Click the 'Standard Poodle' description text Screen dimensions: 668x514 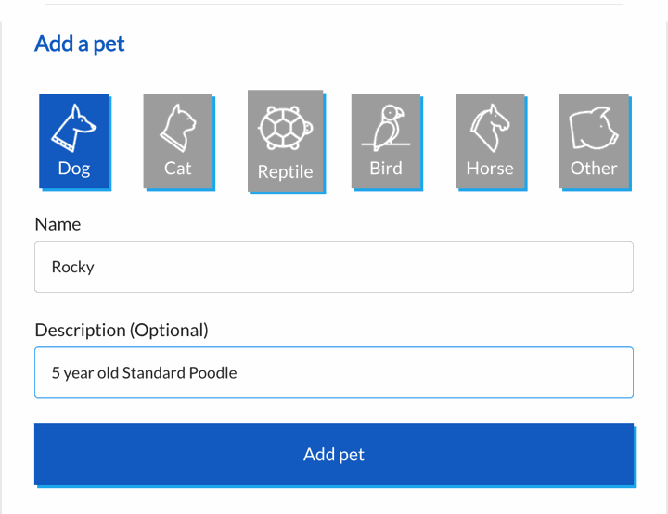click(x=179, y=373)
